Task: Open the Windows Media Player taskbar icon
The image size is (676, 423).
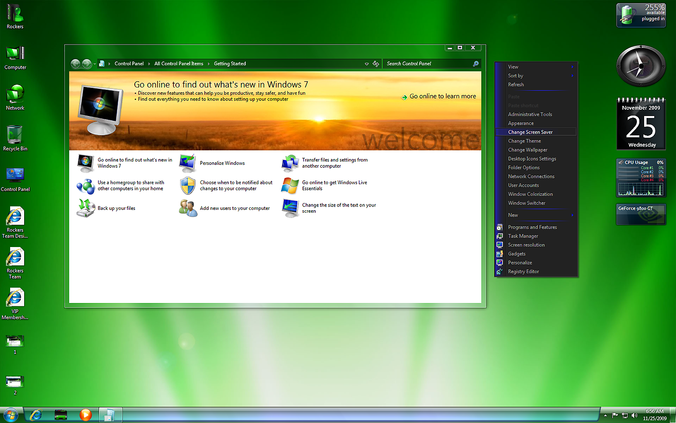Action: coord(85,415)
